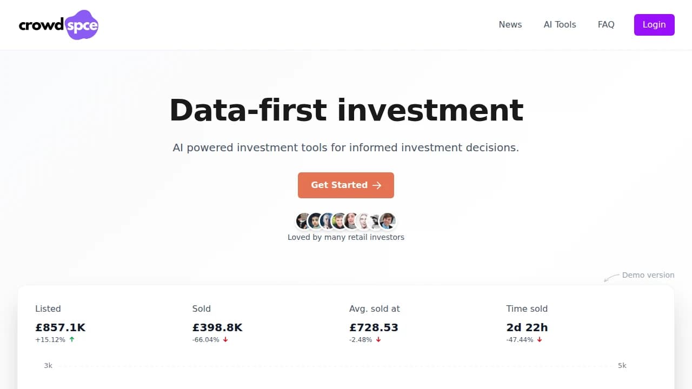Click the Avg. sold at value £728.53
692x389 pixels.
point(374,327)
